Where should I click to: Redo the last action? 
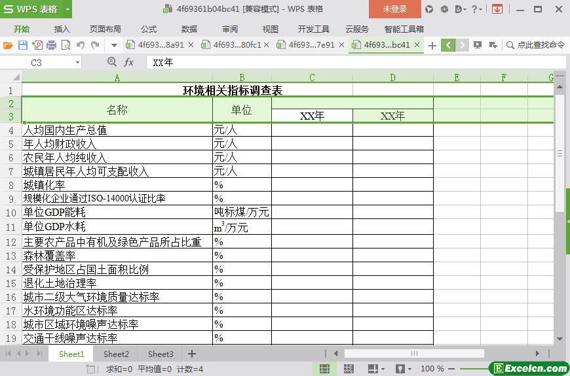click(x=95, y=45)
